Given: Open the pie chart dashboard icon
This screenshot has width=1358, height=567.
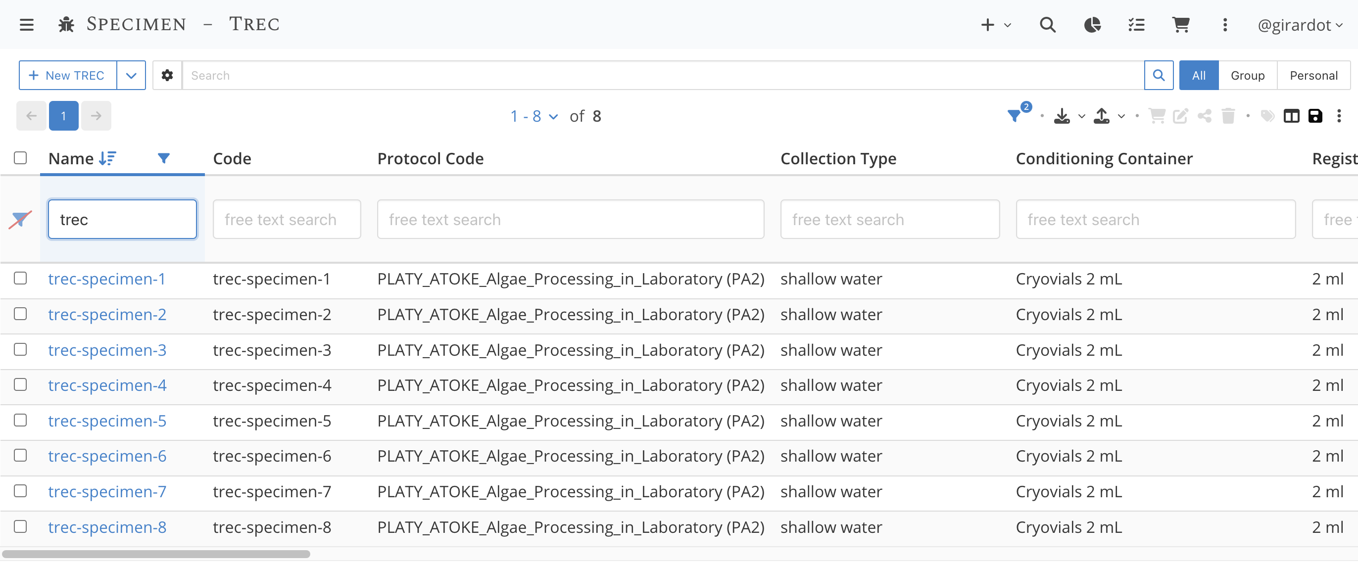Looking at the screenshot, I should (x=1092, y=25).
